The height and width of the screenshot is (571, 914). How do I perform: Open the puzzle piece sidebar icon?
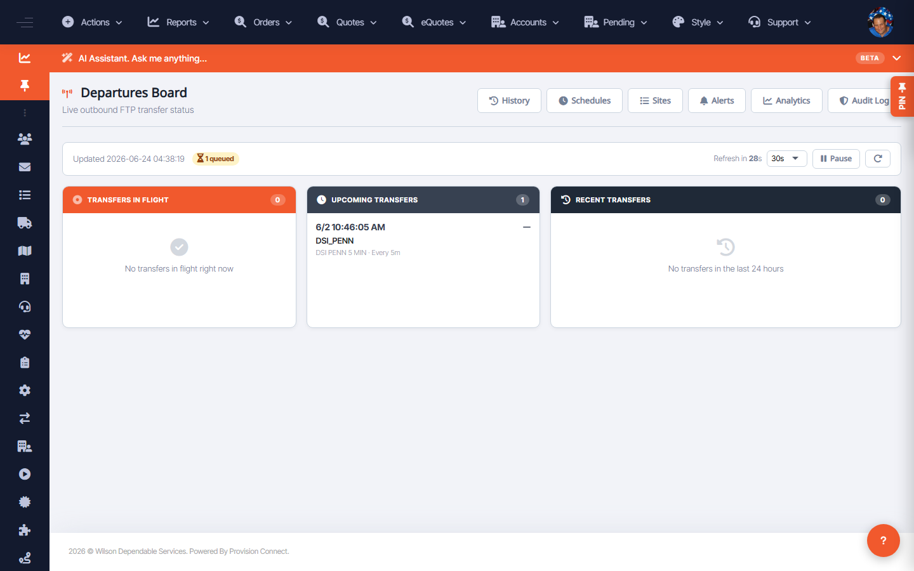(x=25, y=530)
